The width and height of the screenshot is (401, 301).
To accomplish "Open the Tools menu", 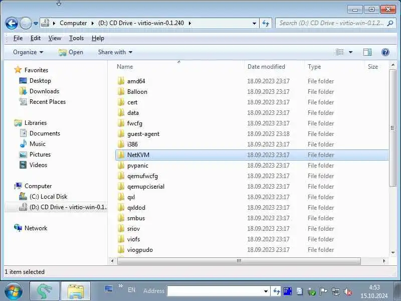I will pos(76,38).
